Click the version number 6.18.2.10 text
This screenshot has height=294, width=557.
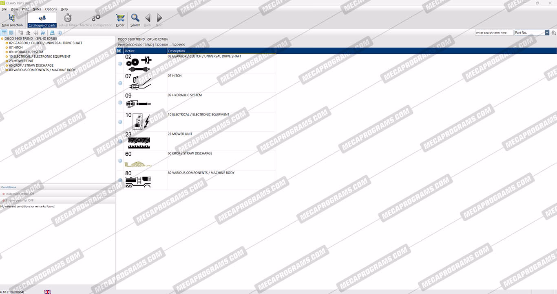click(12, 292)
